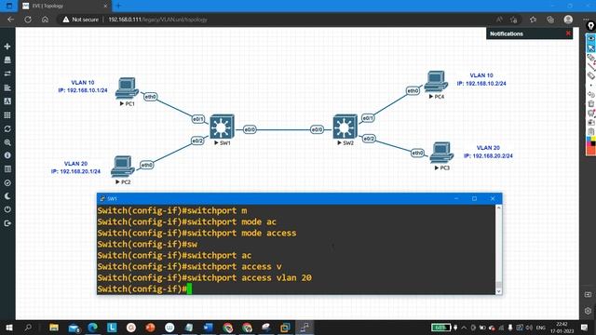Click the VLAN 20 192.168.20.2/24 text label

click(488, 152)
